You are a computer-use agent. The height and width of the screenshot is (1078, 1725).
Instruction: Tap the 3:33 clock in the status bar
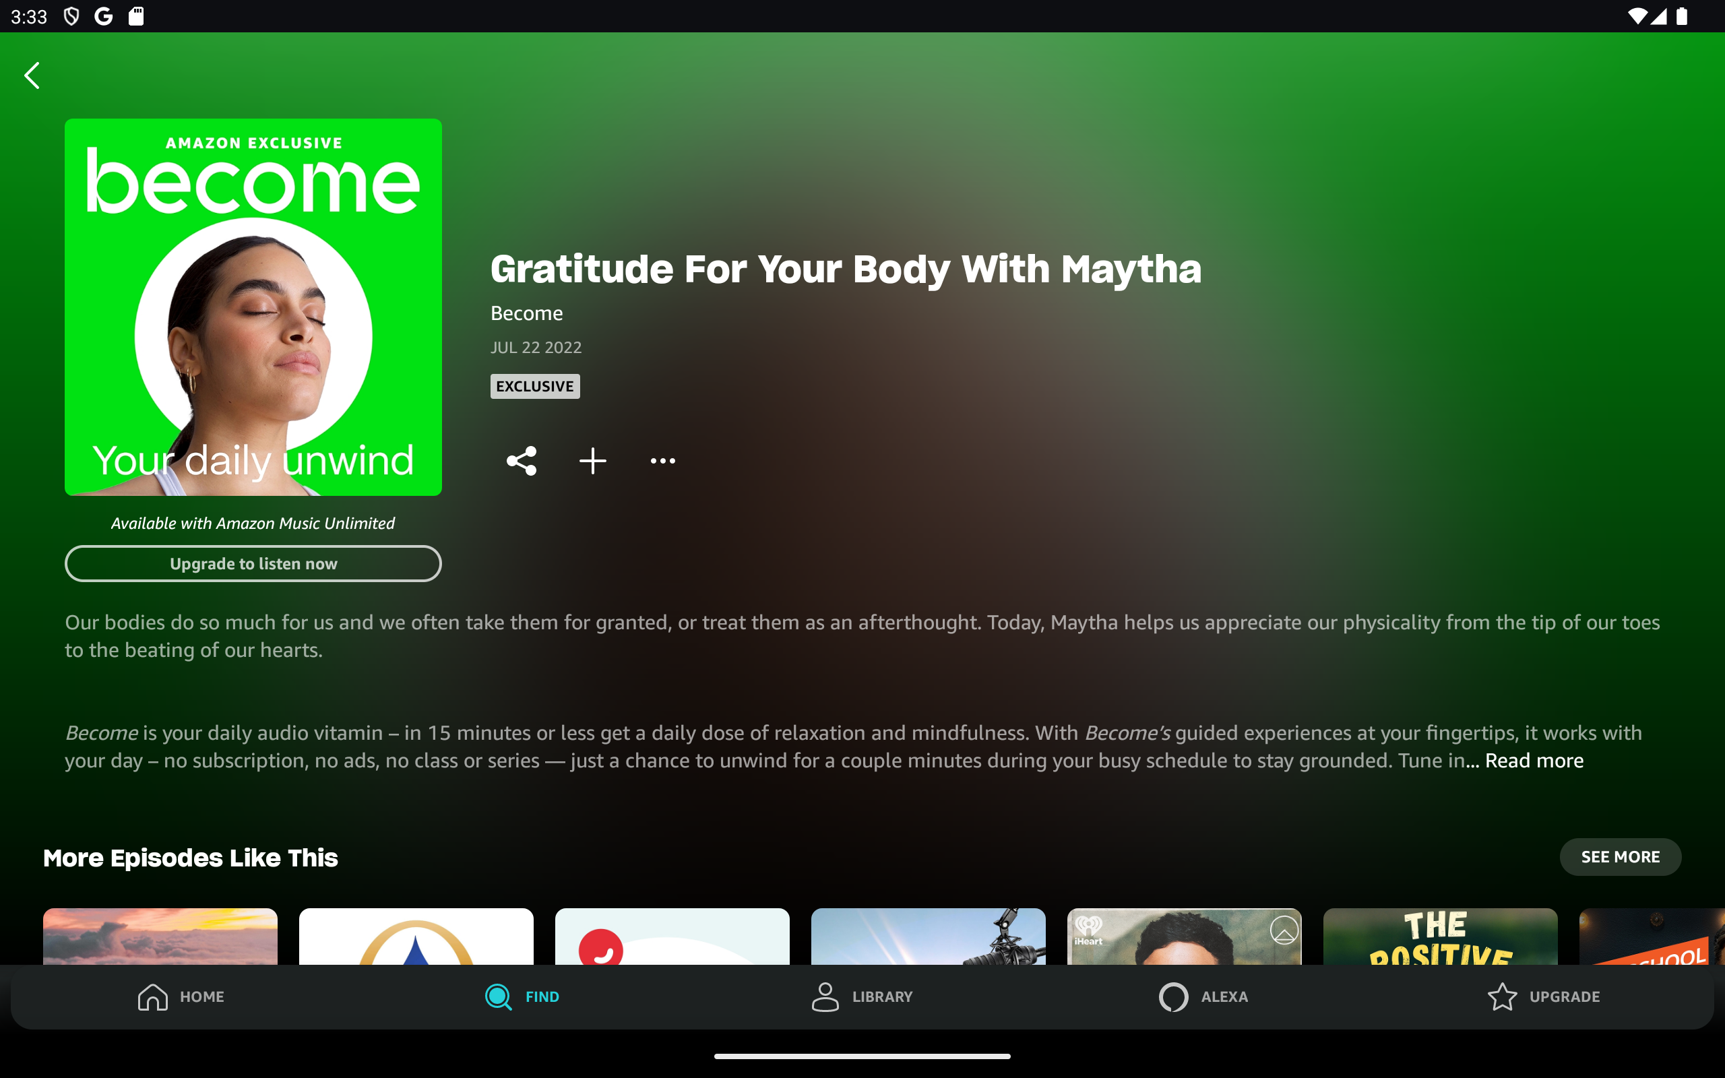coord(29,16)
